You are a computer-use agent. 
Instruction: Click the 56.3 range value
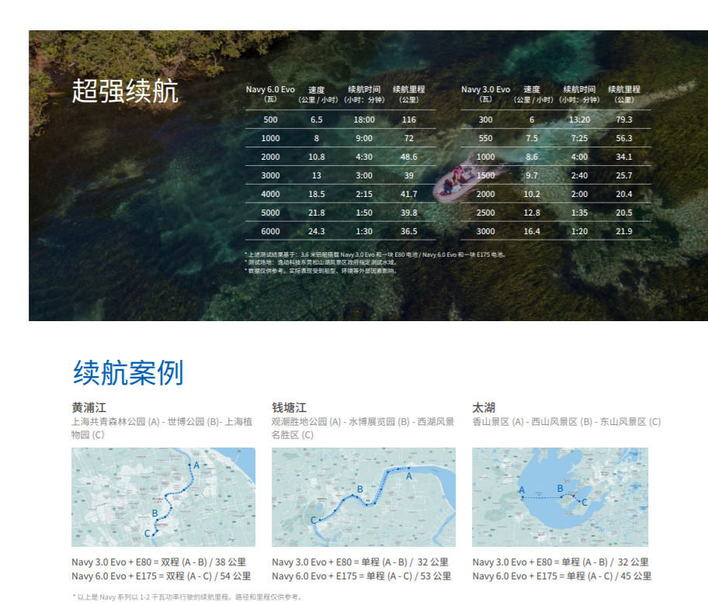[624, 139]
